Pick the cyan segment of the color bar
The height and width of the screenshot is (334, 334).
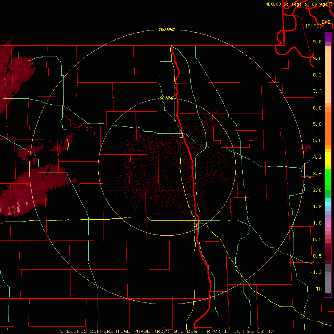(328, 204)
